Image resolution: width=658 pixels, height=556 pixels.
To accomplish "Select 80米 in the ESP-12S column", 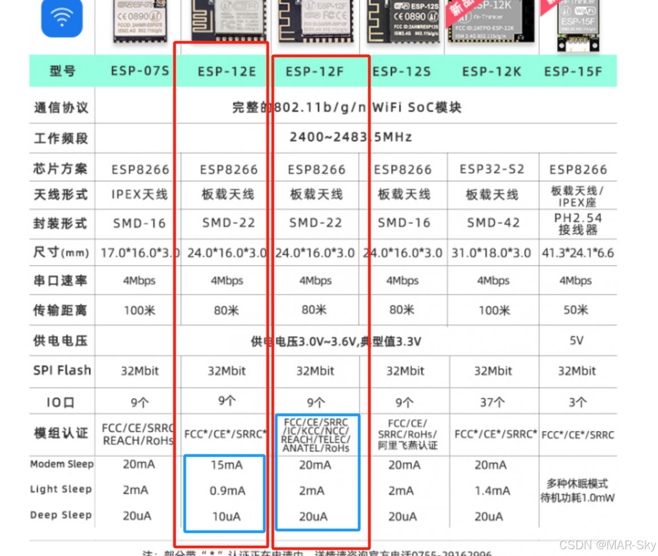I will (402, 310).
